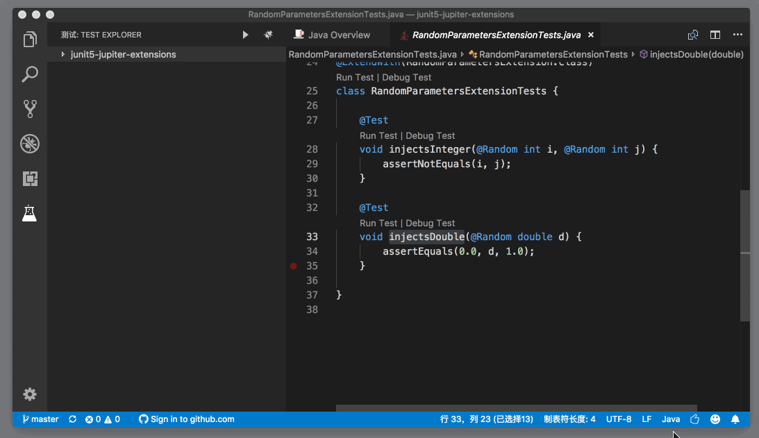Run all tests using the play icon
Viewport: 759px width, 438px height.
click(x=245, y=35)
